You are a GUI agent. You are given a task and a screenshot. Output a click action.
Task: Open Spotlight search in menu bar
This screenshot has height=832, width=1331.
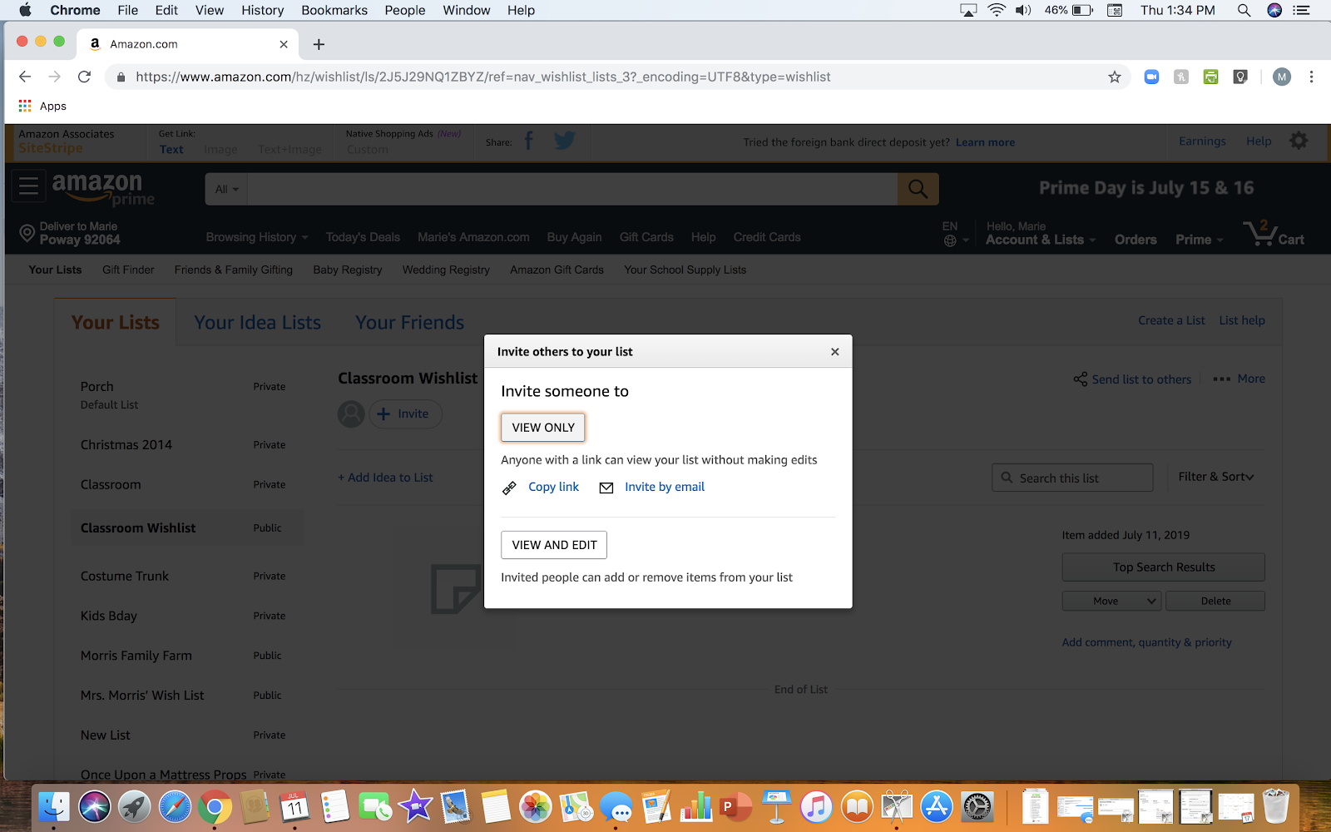1244,10
